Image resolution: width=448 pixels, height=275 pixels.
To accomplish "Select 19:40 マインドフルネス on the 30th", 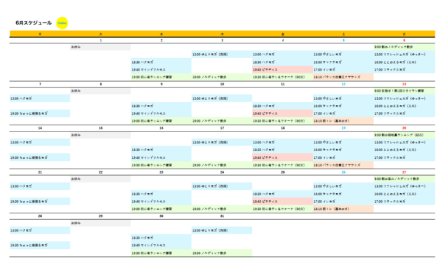I will coord(161,246).
